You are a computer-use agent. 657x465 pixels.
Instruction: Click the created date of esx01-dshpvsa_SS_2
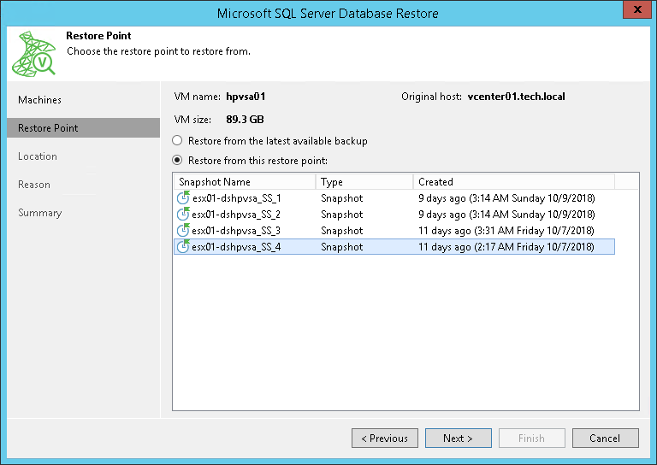506,215
